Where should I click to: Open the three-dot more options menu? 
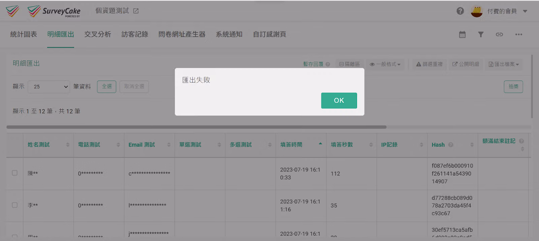(518, 34)
